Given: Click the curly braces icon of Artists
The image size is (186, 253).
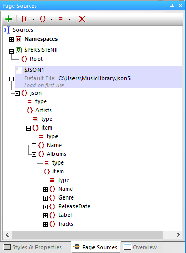Looking at the screenshot, I should click(x=30, y=110).
